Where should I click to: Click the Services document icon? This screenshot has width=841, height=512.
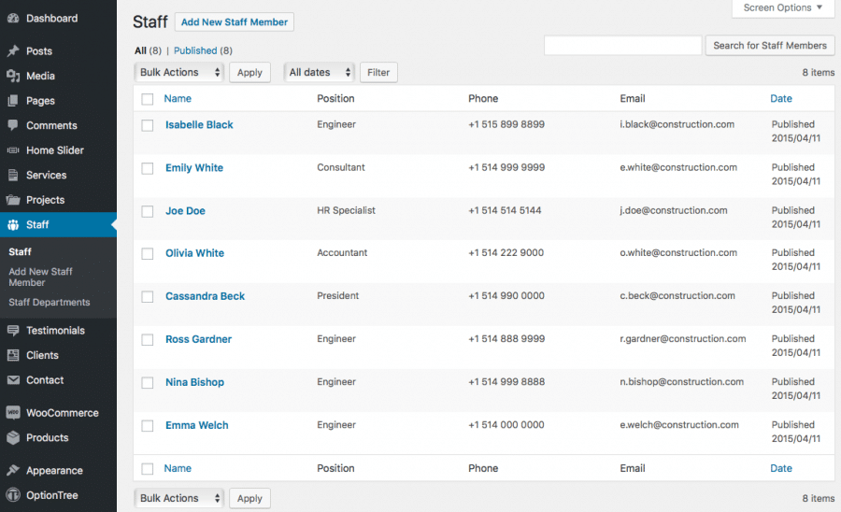click(13, 175)
